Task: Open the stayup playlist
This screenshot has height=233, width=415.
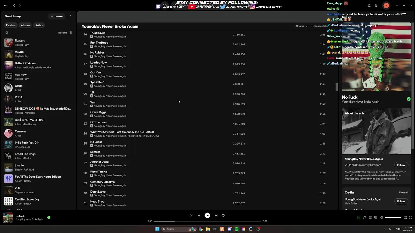Action: (x=38, y=54)
